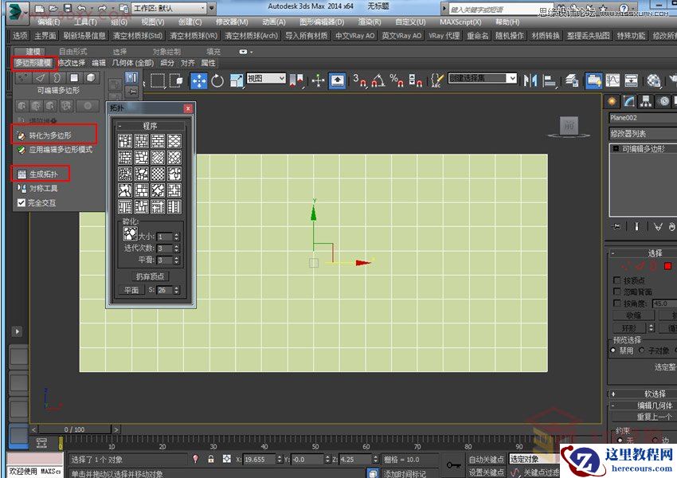Select the Move tool on the main toolbar
This screenshot has height=478, width=677.
pyautogui.click(x=198, y=80)
